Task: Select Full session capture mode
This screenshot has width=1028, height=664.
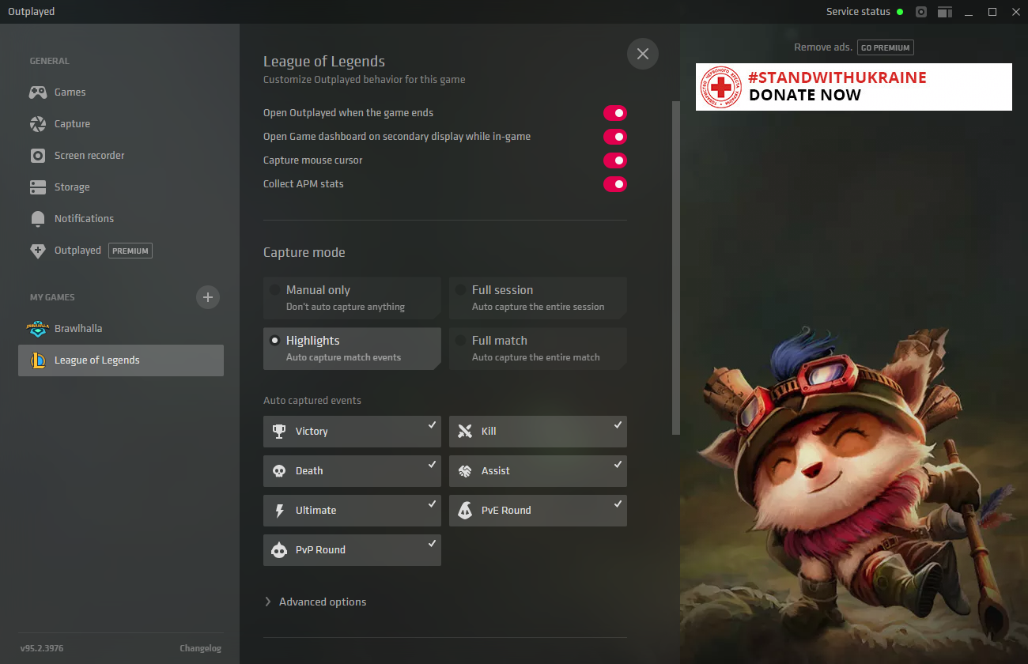Action: point(538,298)
